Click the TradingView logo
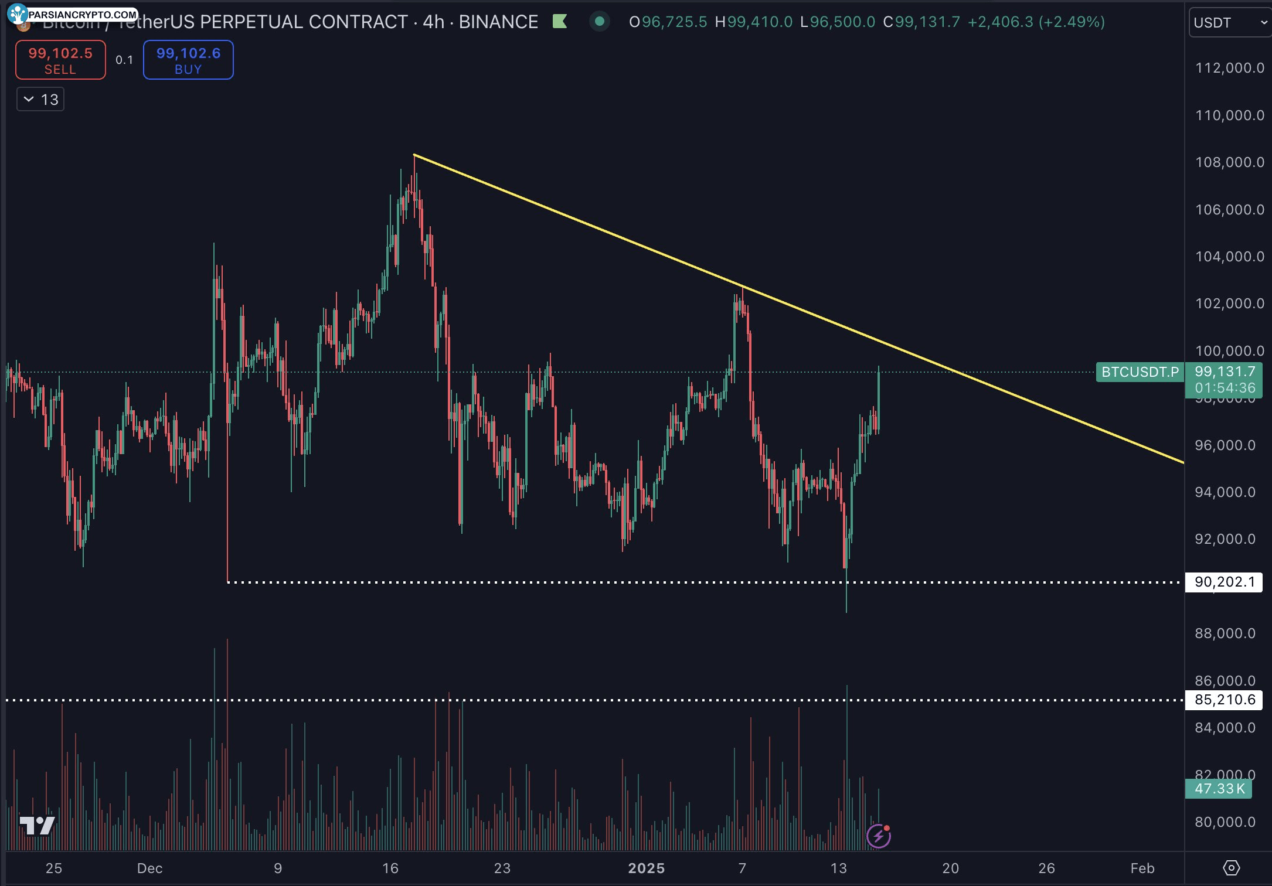This screenshot has width=1272, height=886. coord(37,826)
